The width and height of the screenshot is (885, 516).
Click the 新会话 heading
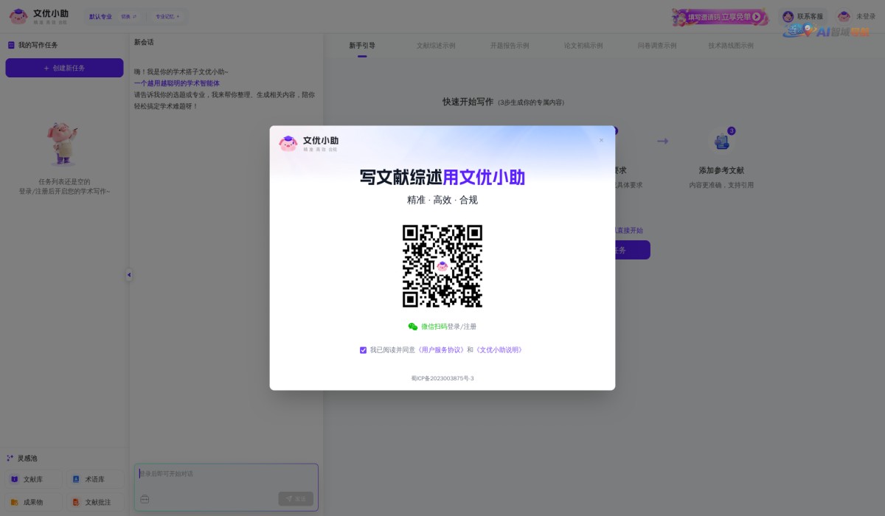tap(144, 42)
